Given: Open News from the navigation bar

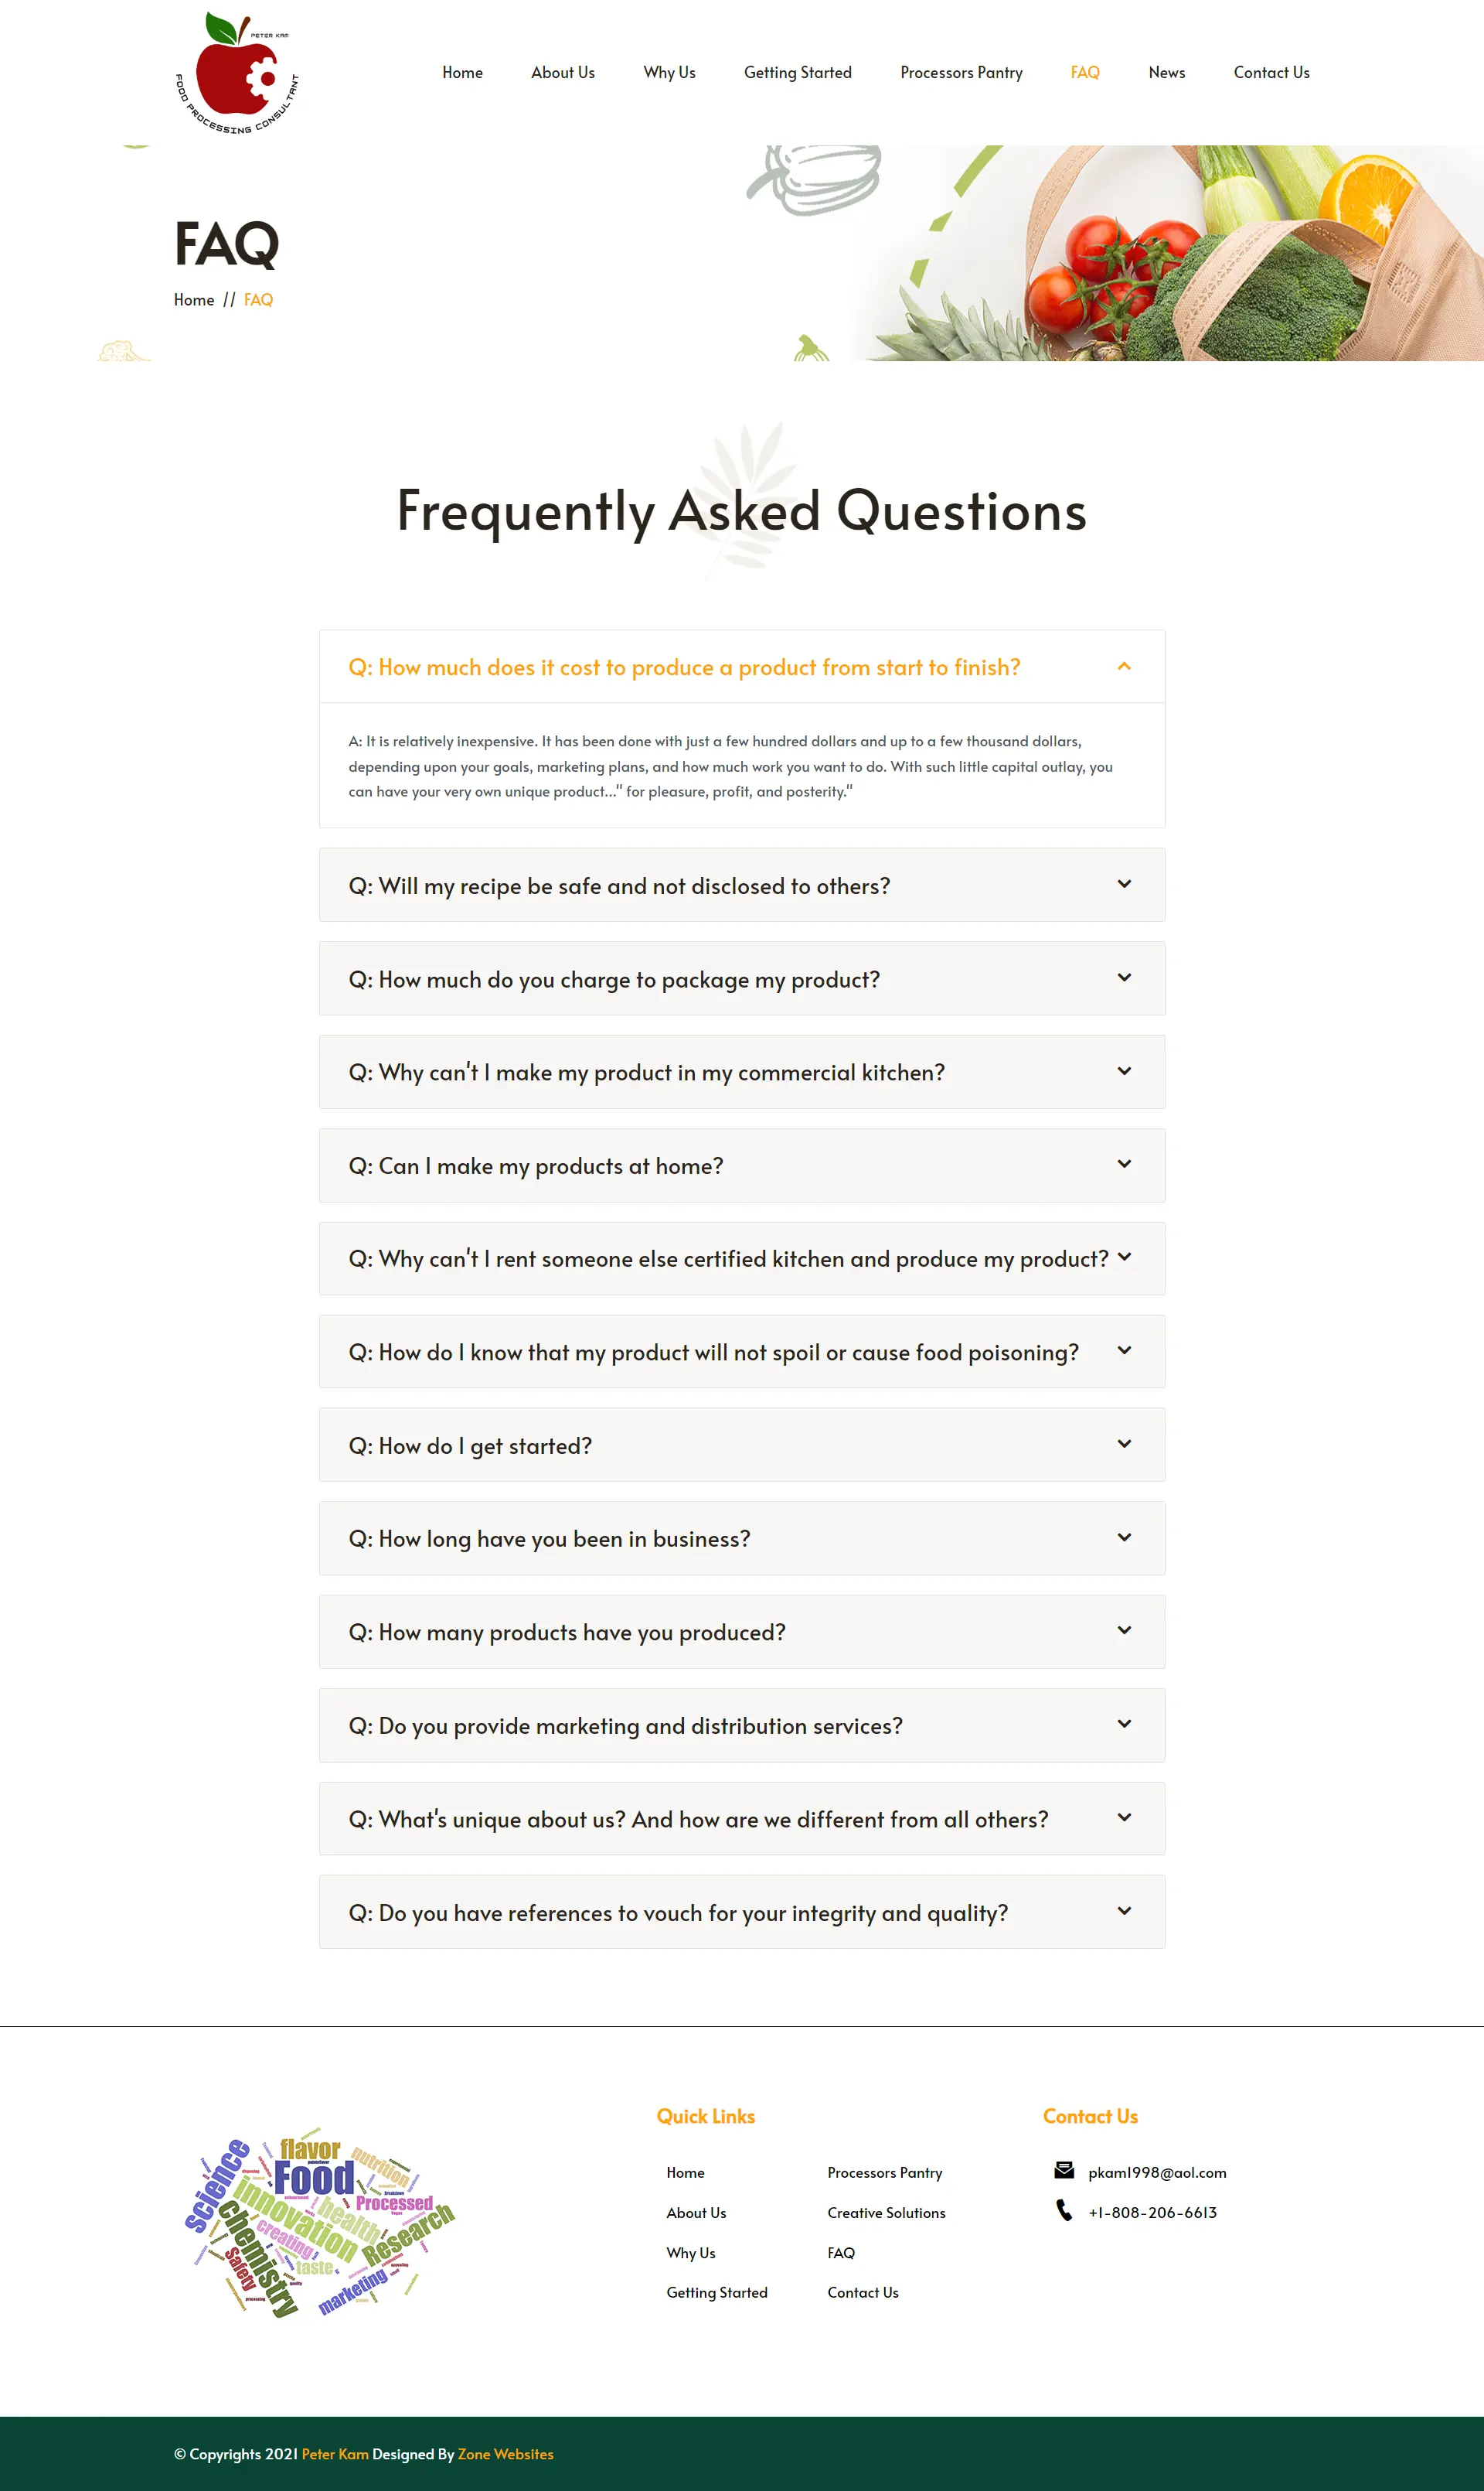Looking at the screenshot, I should pyautogui.click(x=1166, y=72).
